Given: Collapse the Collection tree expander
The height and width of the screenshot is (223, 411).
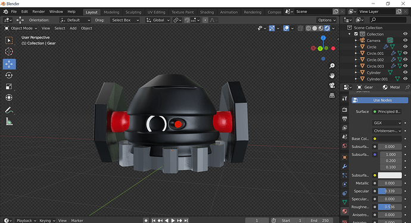Looking at the screenshot, I should [350, 34].
